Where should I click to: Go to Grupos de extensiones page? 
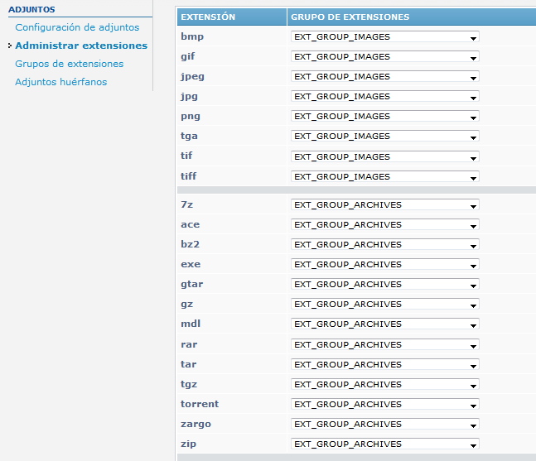click(69, 64)
